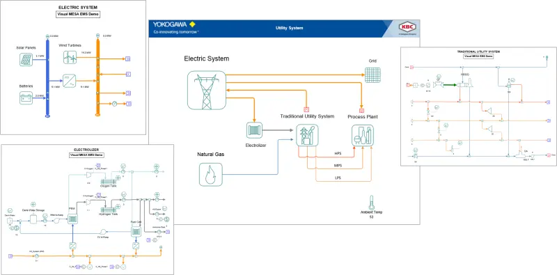Click the LPS steam line label

(x=338, y=178)
